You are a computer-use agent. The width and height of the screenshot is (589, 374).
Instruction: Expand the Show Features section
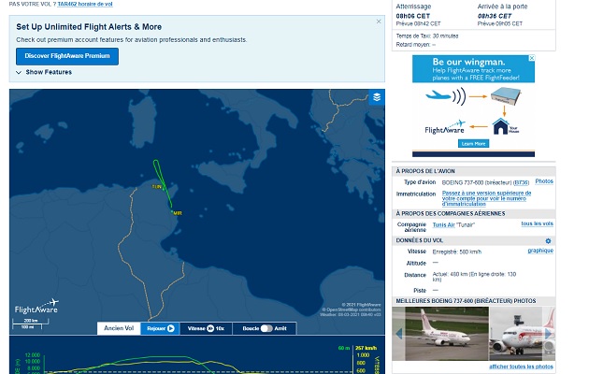click(43, 72)
